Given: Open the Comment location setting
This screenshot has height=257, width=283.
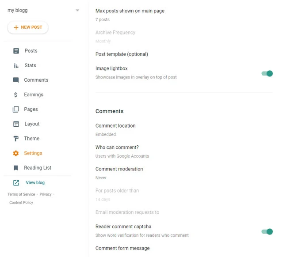Looking at the screenshot, I should 115,126.
